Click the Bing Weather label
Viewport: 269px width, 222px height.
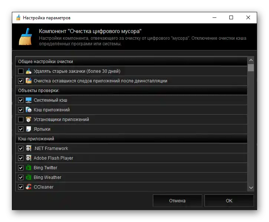(47, 177)
